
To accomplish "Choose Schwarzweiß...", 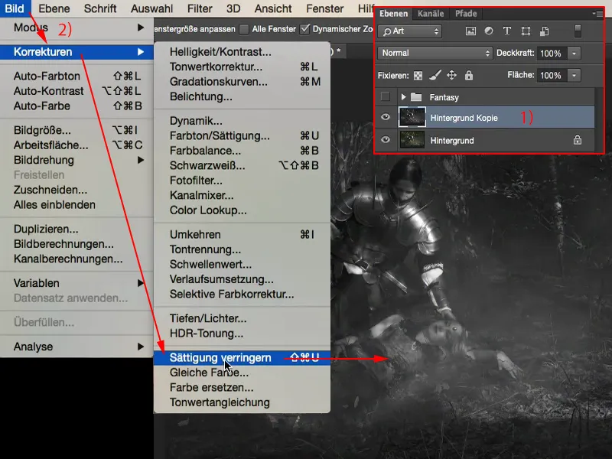I will (242, 165).
